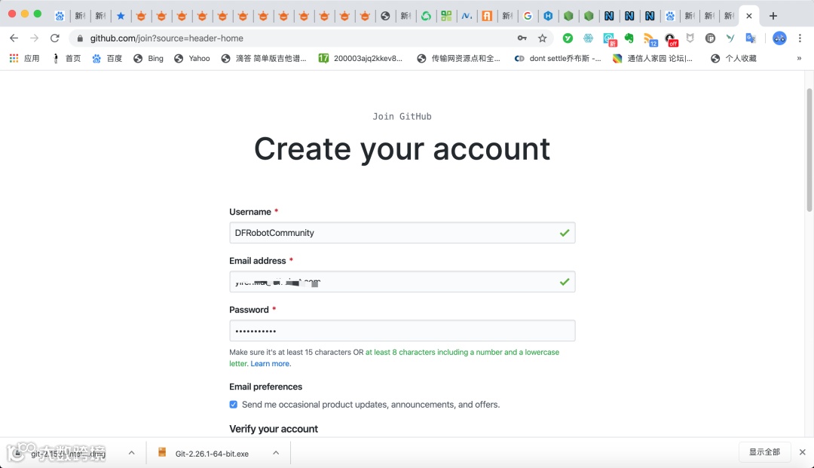Open the grey shield-shaped extension

pos(690,38)
